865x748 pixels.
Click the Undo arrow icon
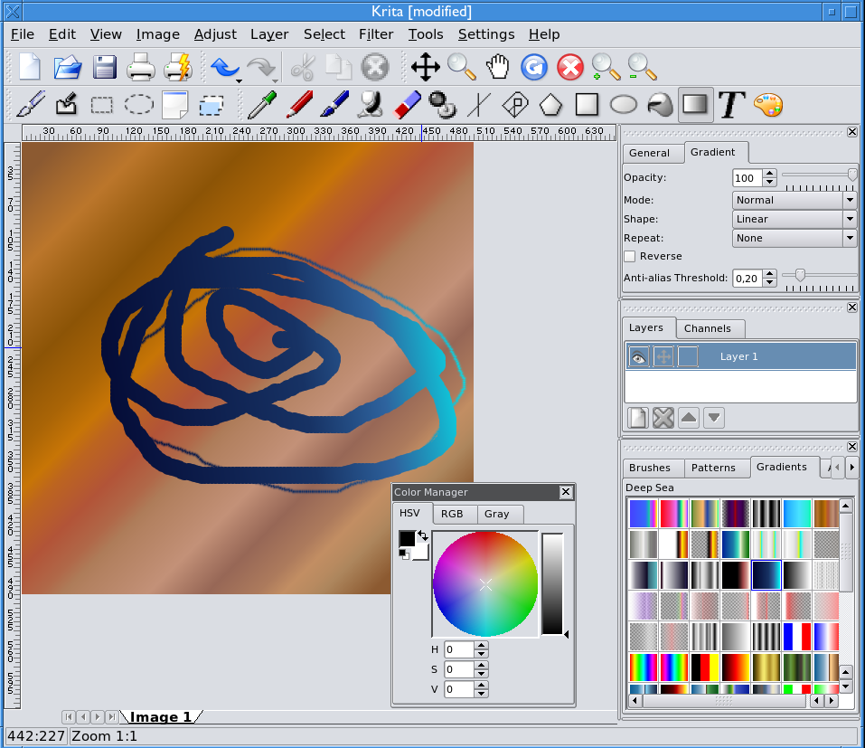pos(224,67)
